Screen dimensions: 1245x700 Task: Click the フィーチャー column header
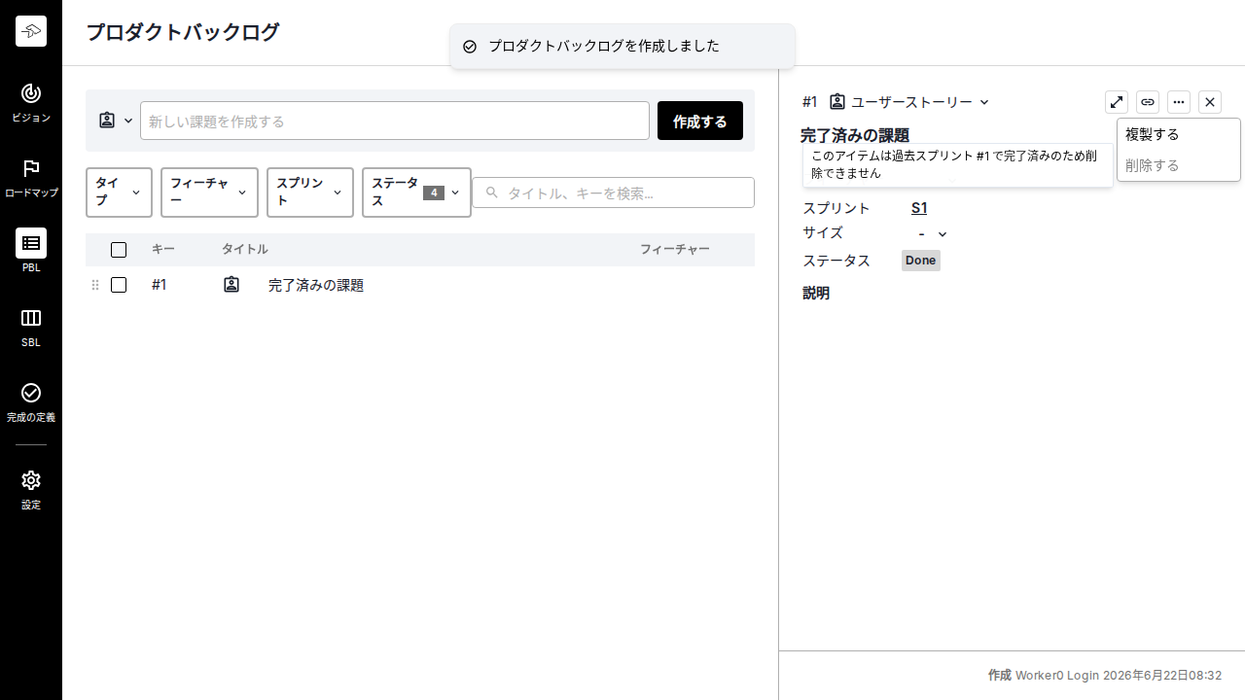[675, 250]
